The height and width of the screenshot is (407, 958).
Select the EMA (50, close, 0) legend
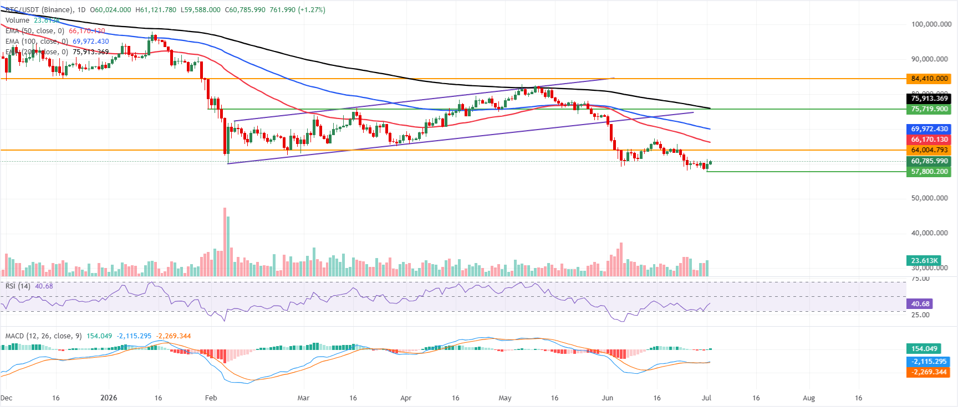pyautogui.click(x=35, y=31)
